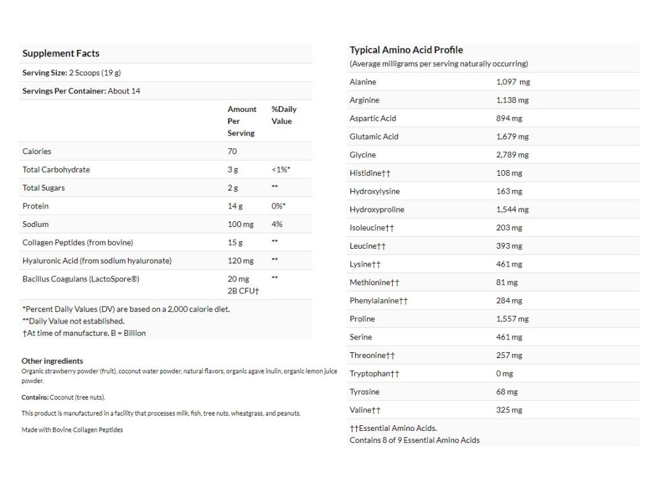Viewport: 655px width, 491px height.
Task: Select the Calories row label
Action: [36, 152]
